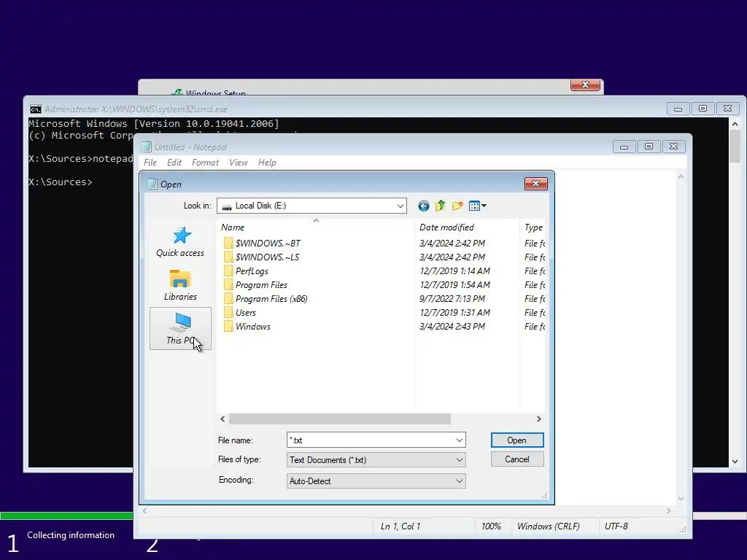Click the 100% zoom status entry
747x560 pixels.
[x=491, y=526]
